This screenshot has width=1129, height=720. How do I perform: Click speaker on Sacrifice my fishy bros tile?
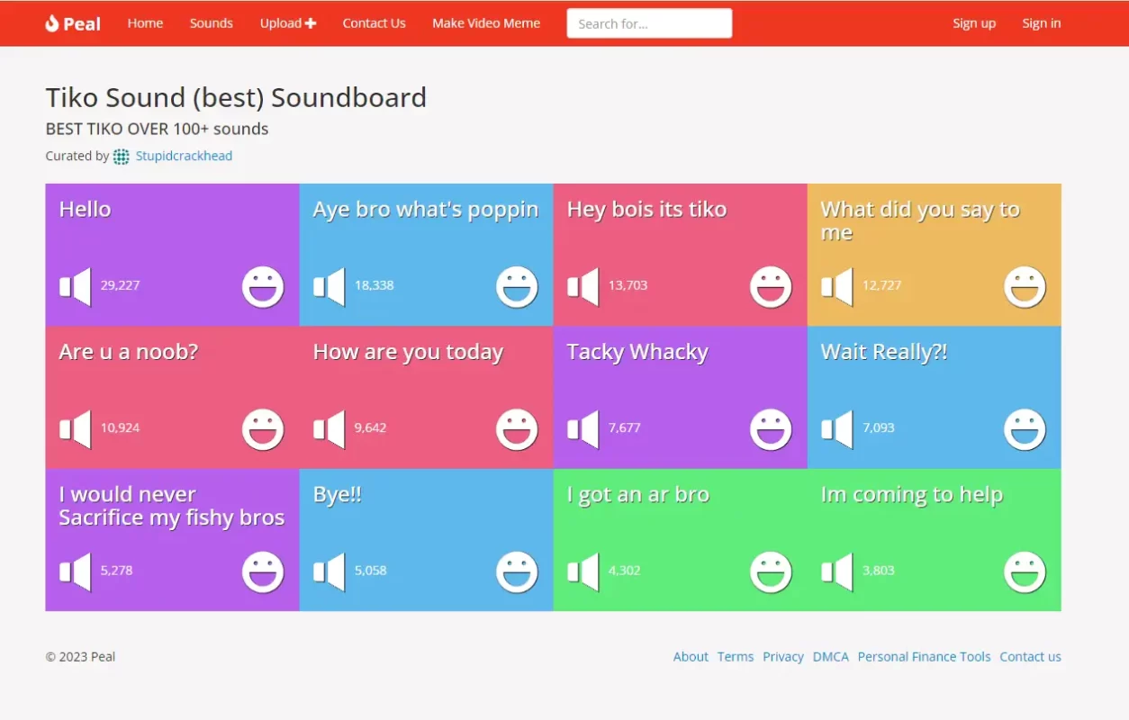75,572
